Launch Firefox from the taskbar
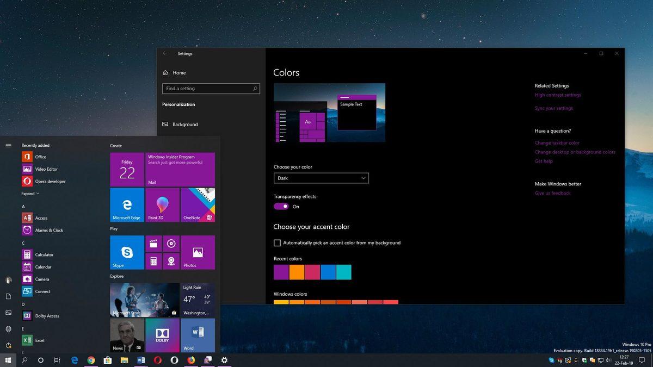Viewport: 653px width, 367px height. [x=191, y=360]
